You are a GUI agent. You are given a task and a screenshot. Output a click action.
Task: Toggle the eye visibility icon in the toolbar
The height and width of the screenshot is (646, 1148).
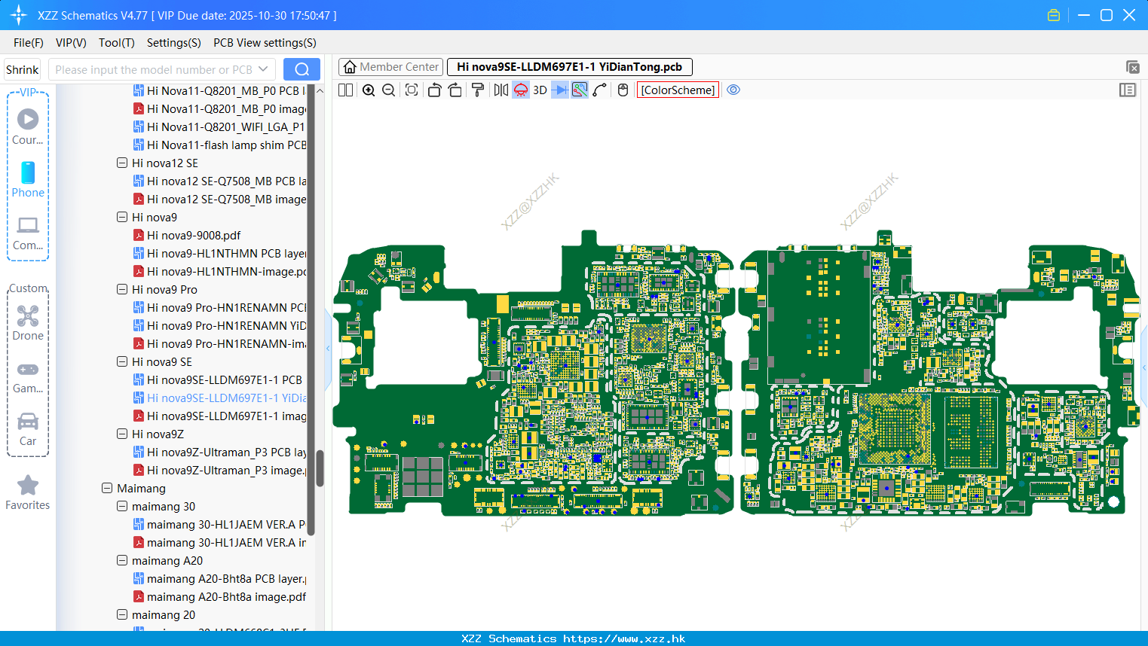click(733, 90)
